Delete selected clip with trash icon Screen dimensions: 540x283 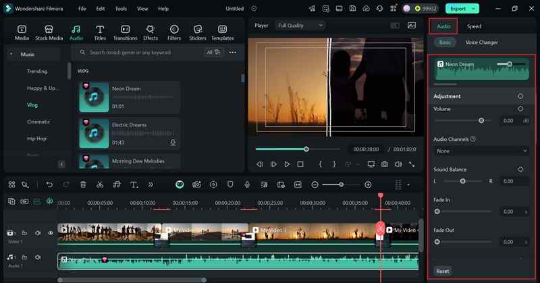(83, 185)
